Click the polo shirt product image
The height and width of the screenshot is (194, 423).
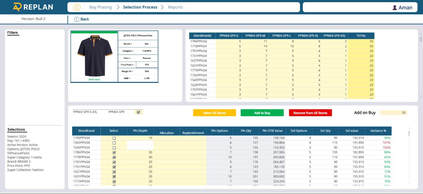coord(94,55)
